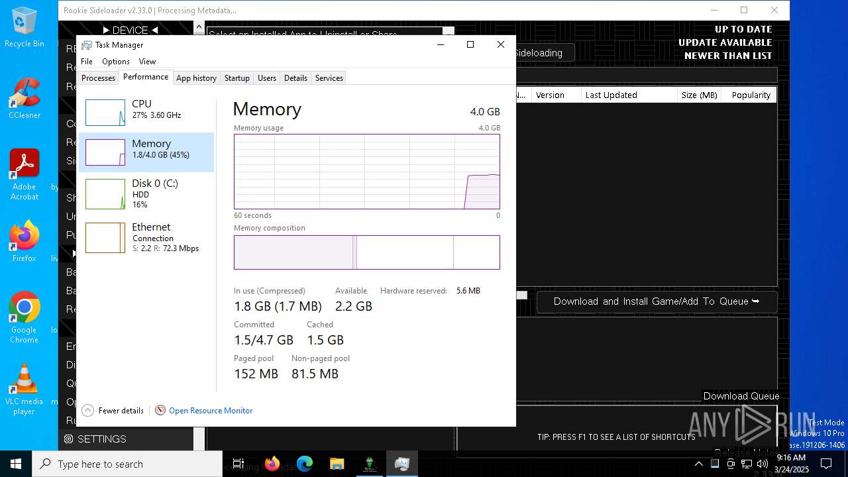
Task: Click the Memory composition bar
Action: click(367, 252)
